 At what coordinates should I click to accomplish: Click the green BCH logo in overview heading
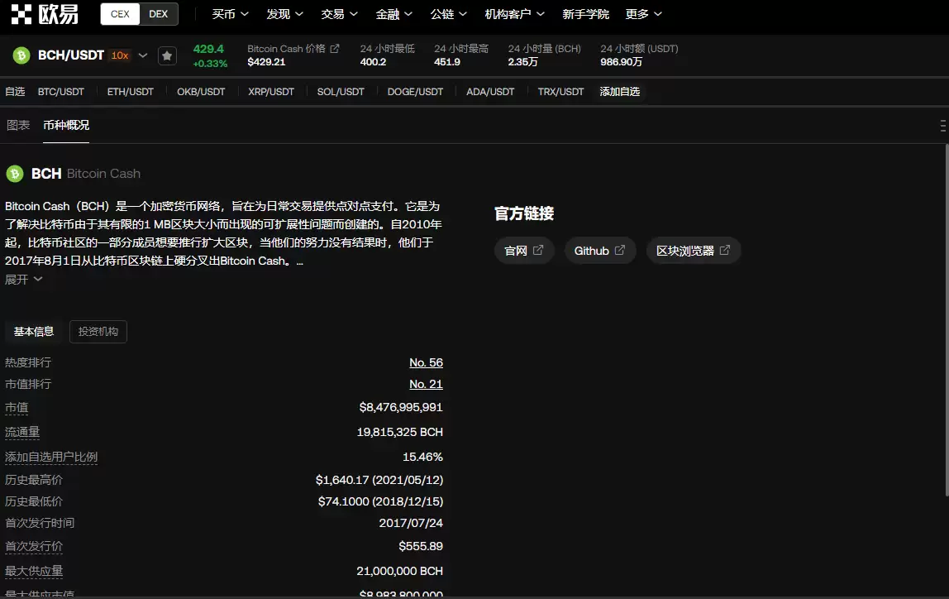tap(15, 174)
